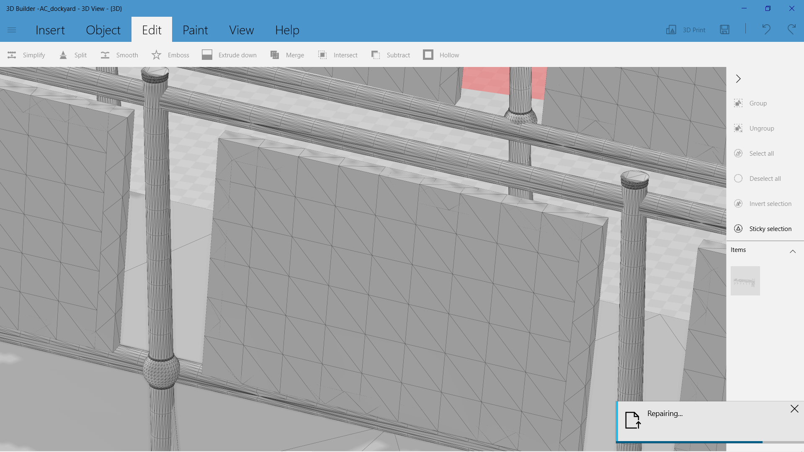Switch to the Paint tab
Viewport: 804px width, 452px height.
click(x=196, y=30)
